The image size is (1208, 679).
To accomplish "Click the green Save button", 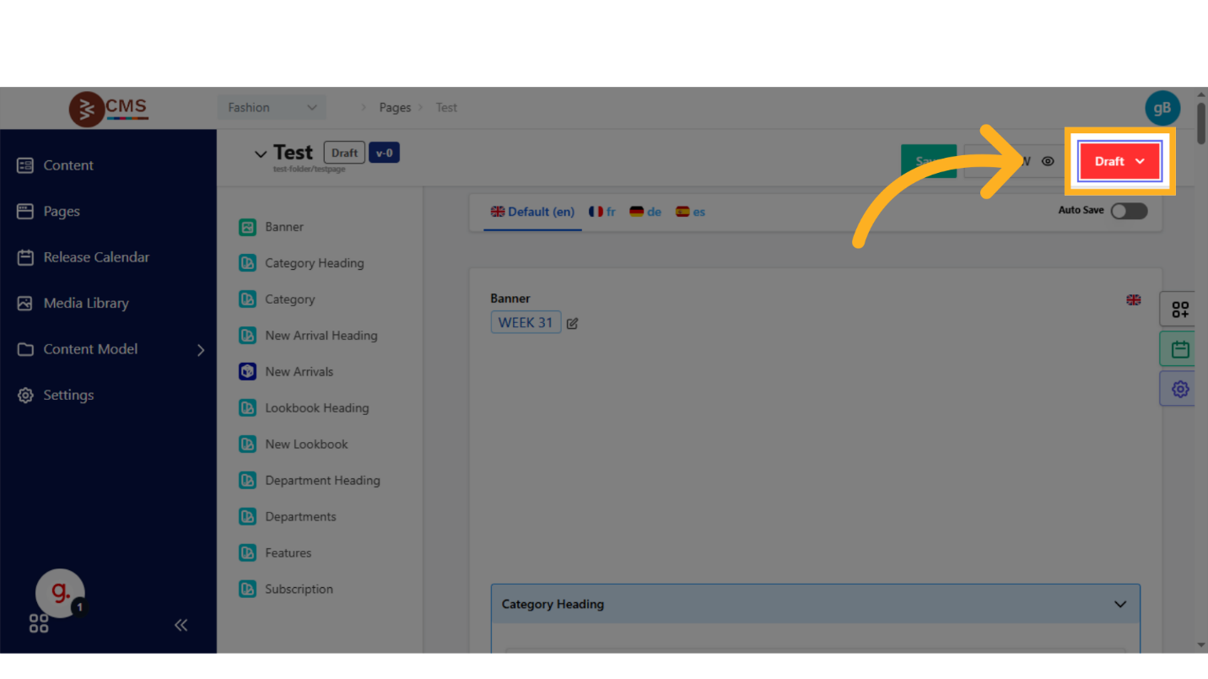I will tap(928, 161).
